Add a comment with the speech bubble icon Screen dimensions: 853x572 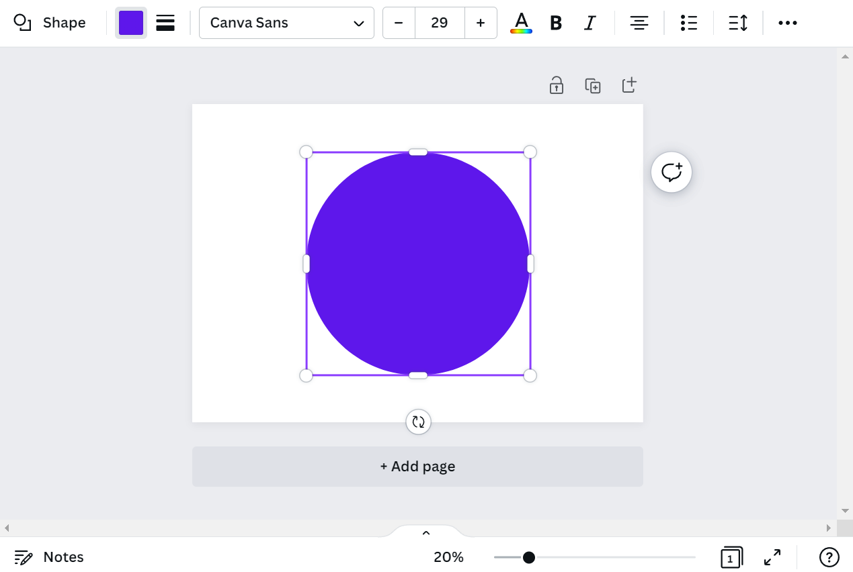pyautogui.click(x=672, y=173)
